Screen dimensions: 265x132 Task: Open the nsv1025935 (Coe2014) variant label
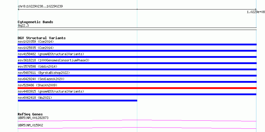[36, 48]
